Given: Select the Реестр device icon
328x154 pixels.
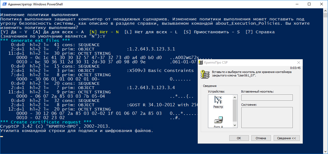Looking at the screenshot, I should pos(218,102).
